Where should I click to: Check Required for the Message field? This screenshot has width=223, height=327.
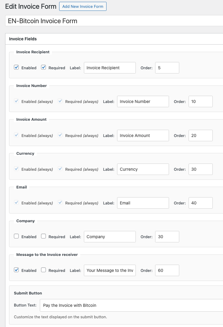click(43, 270)
